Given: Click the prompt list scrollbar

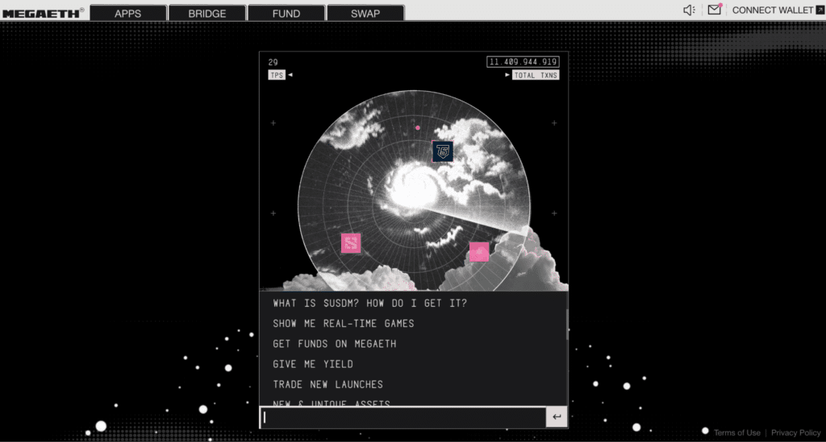Looking at the screenshot, I should [567, 324].
